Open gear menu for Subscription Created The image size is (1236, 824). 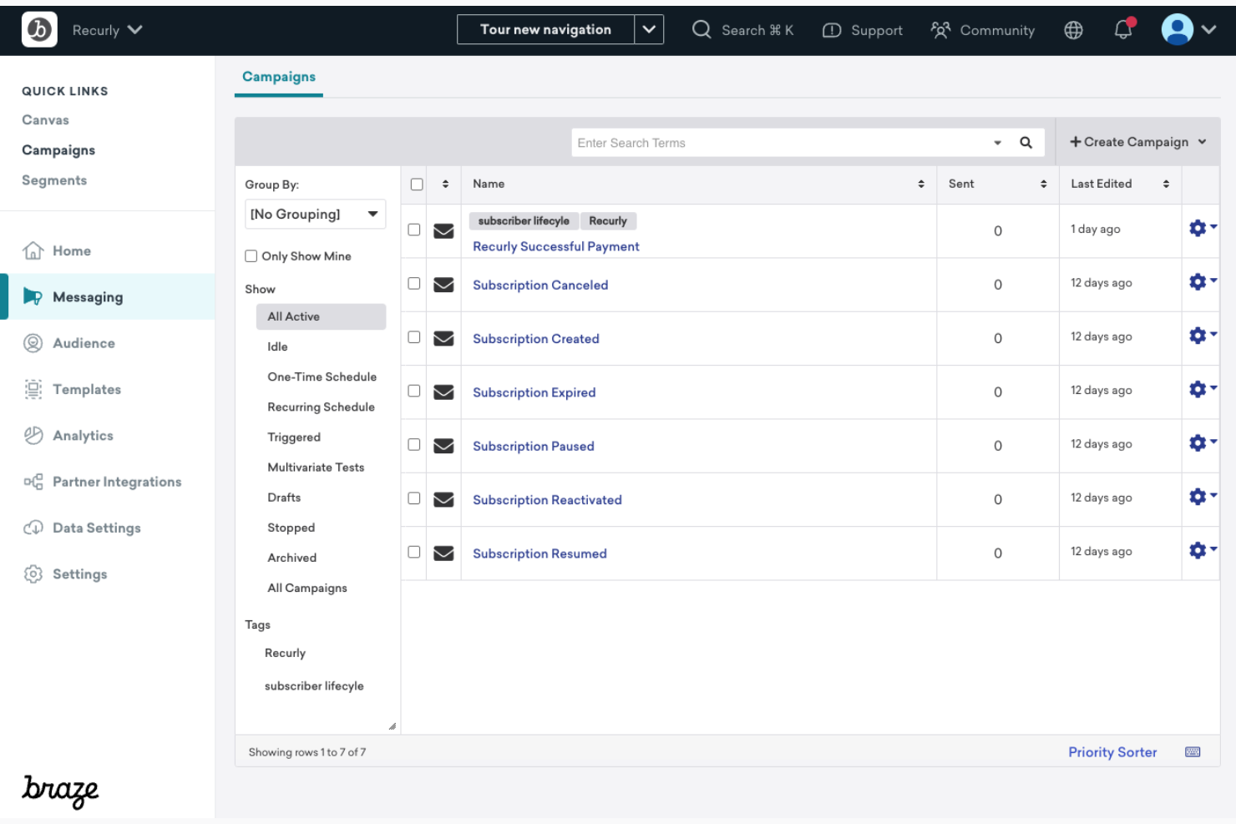tap(1203, 336)
